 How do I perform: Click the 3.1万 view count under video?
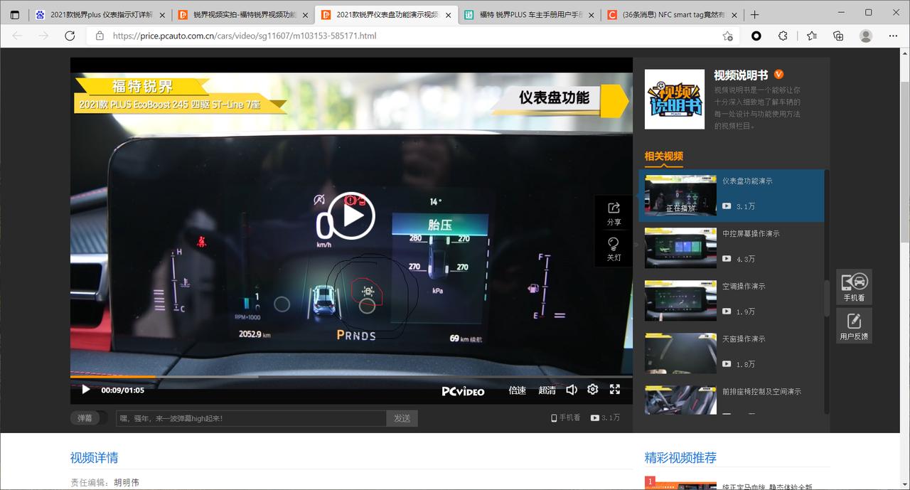tap(605, 418)
